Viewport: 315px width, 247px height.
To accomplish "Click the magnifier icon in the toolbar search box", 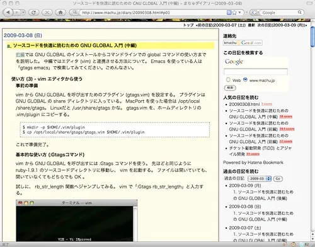I will tap(300, 13).
